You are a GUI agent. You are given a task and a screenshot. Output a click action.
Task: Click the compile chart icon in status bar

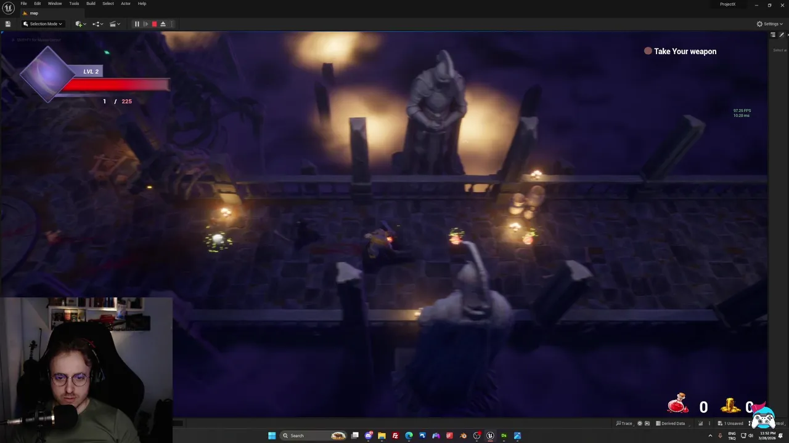point(701,423)
